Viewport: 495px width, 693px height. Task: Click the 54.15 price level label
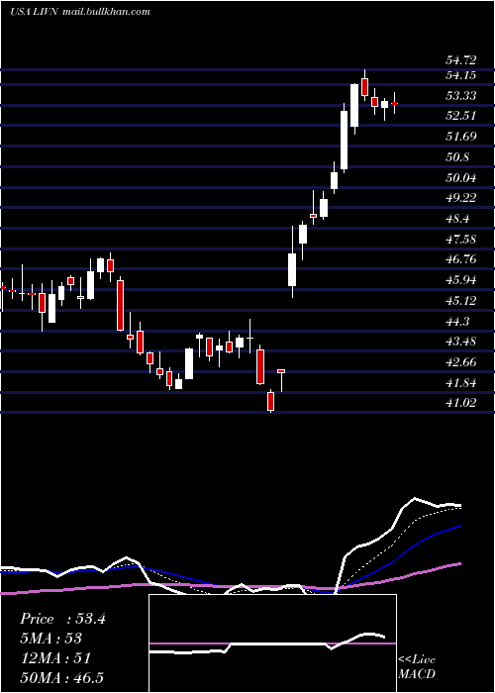(x=461, y=75)
